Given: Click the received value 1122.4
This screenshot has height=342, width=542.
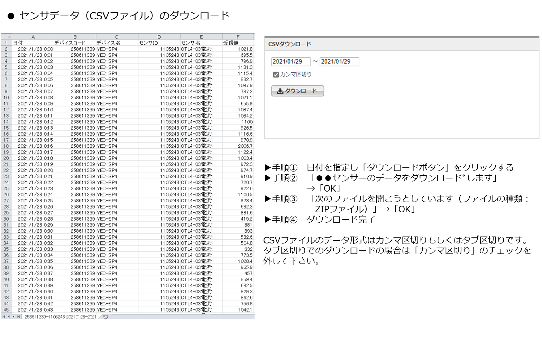Looking at the screenshot, I should point(238,152).
